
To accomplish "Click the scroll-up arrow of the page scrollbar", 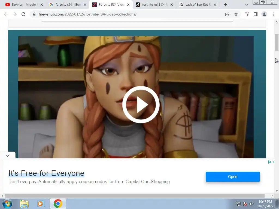I will [277, 22].
